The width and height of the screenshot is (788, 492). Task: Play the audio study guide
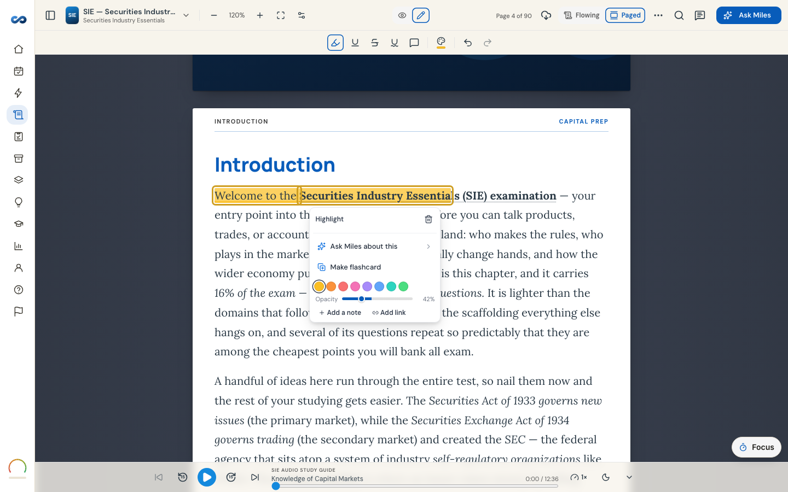click(x=207, y=477)
